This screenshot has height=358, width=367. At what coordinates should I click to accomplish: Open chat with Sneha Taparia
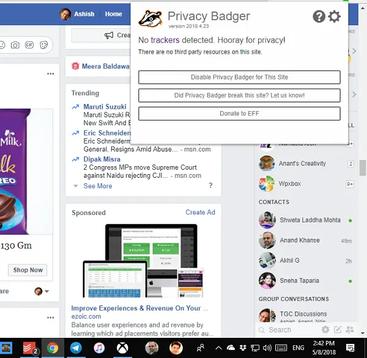pos(306,280)
